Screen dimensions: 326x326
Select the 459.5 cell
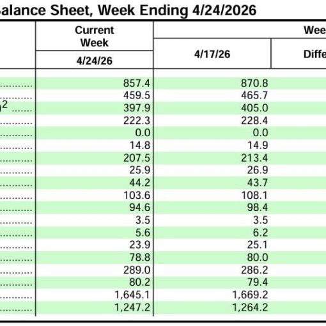point(137,95)
